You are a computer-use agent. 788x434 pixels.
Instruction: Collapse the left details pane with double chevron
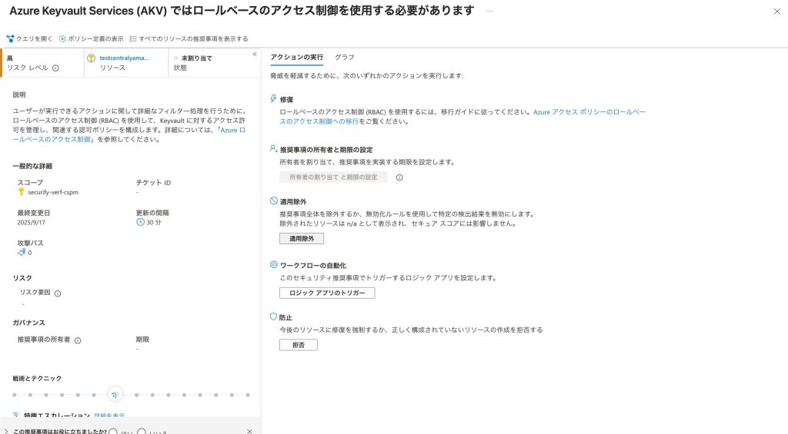click(255, 55)
